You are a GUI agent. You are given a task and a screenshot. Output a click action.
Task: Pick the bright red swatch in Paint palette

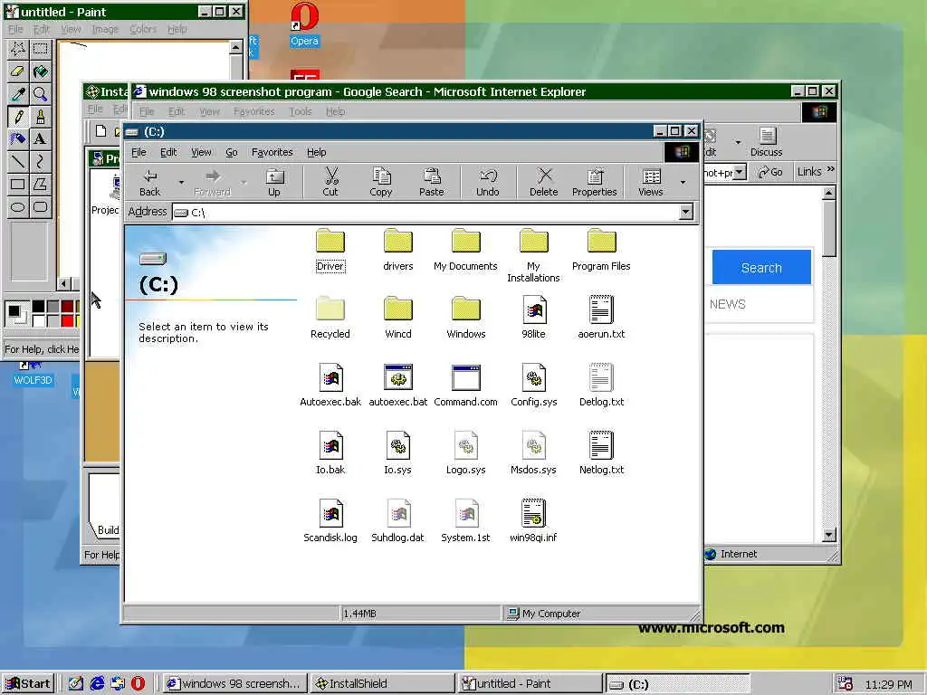[x=67, y=320]
